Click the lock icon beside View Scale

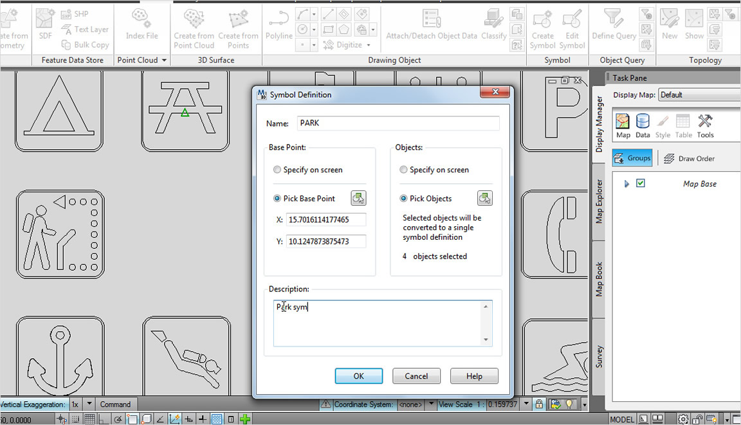(539, 404)
